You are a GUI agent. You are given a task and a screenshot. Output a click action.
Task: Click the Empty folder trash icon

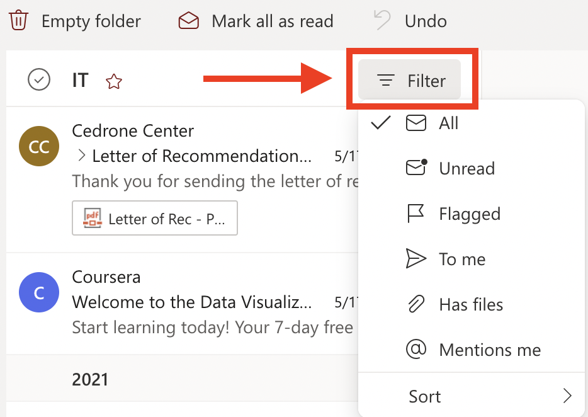(19, 21)
